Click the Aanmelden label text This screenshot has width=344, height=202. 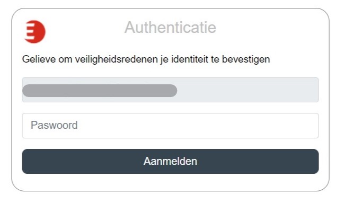170,161
